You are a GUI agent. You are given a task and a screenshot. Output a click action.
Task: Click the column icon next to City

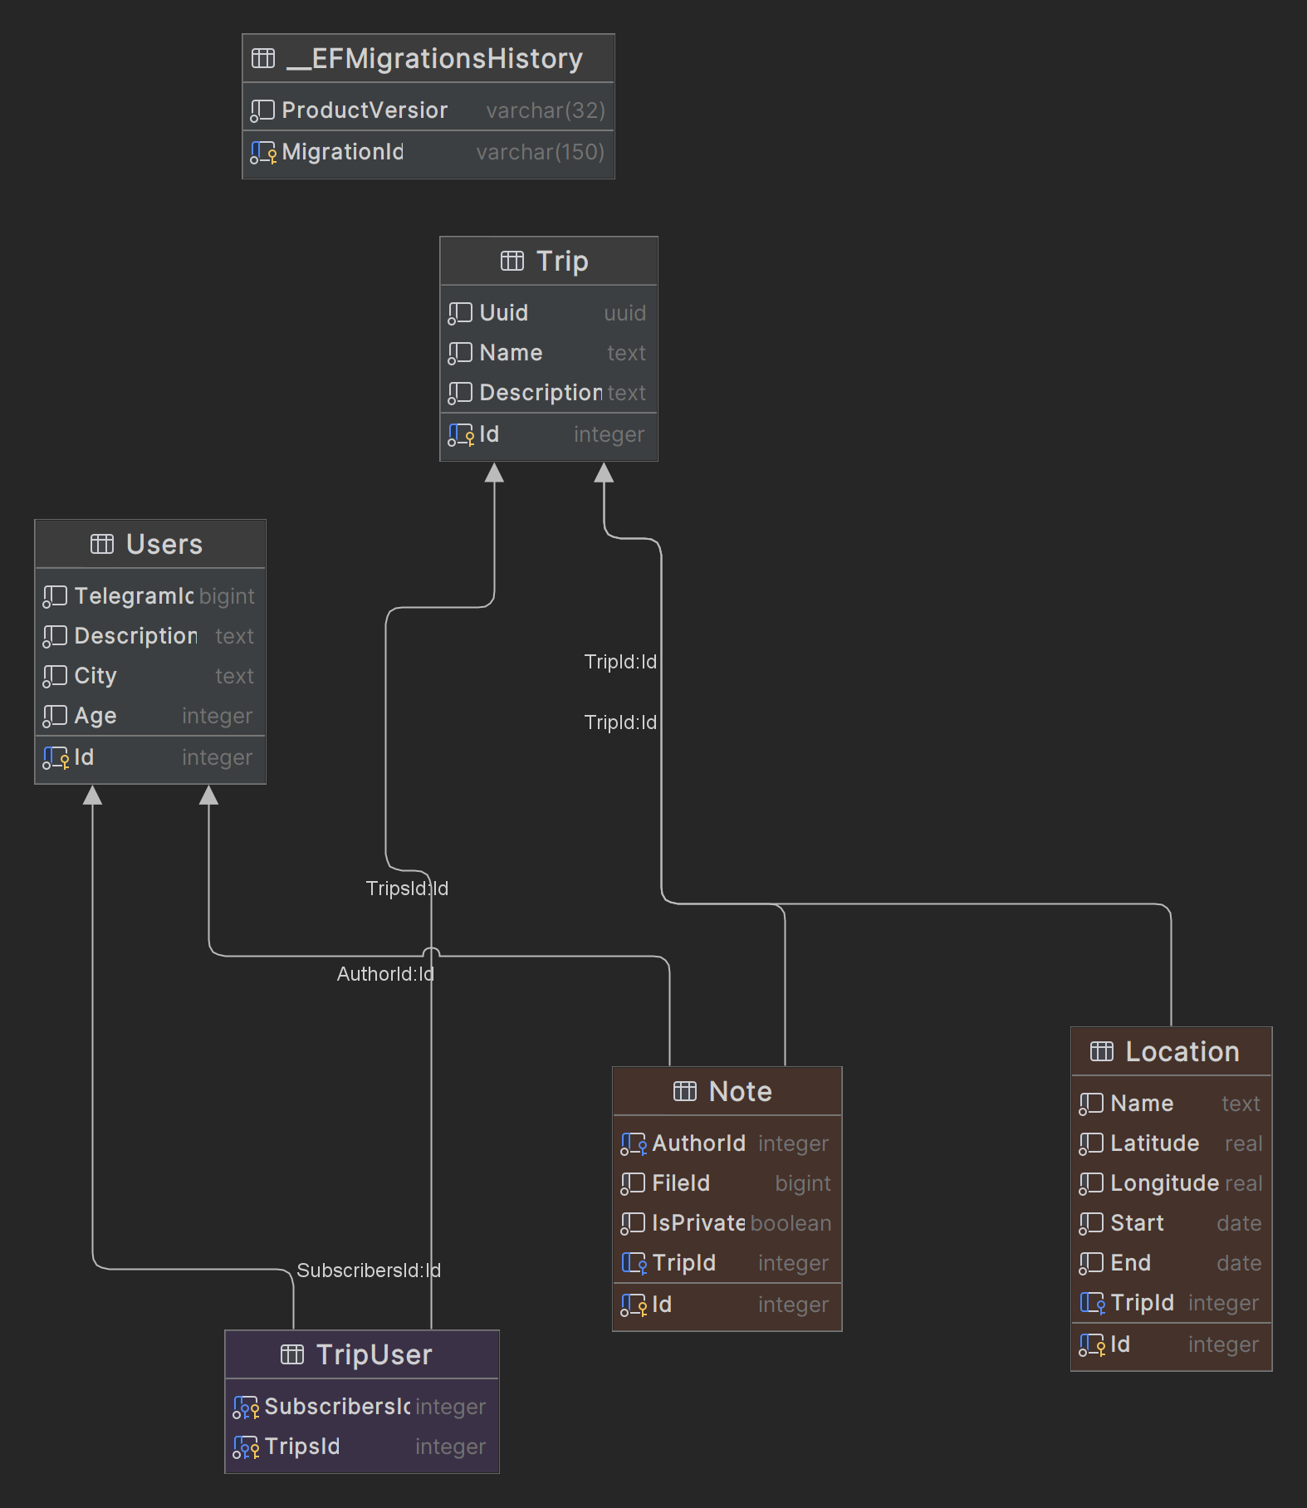(55, 676)
